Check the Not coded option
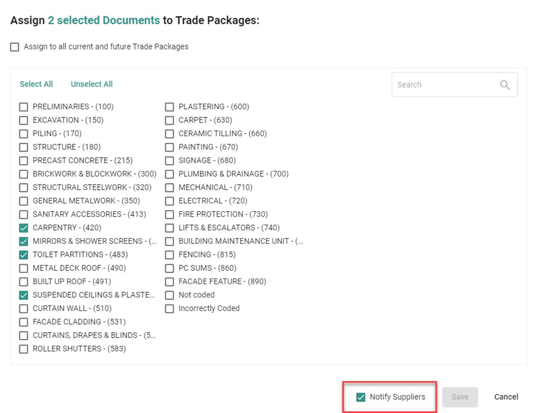The height and width of the screenshot is (413, 537). pyautogui.click(x=169, y=295)
